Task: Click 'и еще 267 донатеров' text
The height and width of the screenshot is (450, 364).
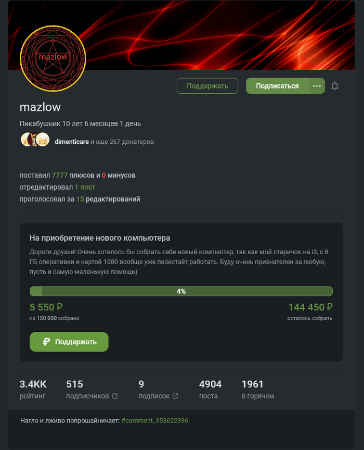Action: (x=122, y=142)
